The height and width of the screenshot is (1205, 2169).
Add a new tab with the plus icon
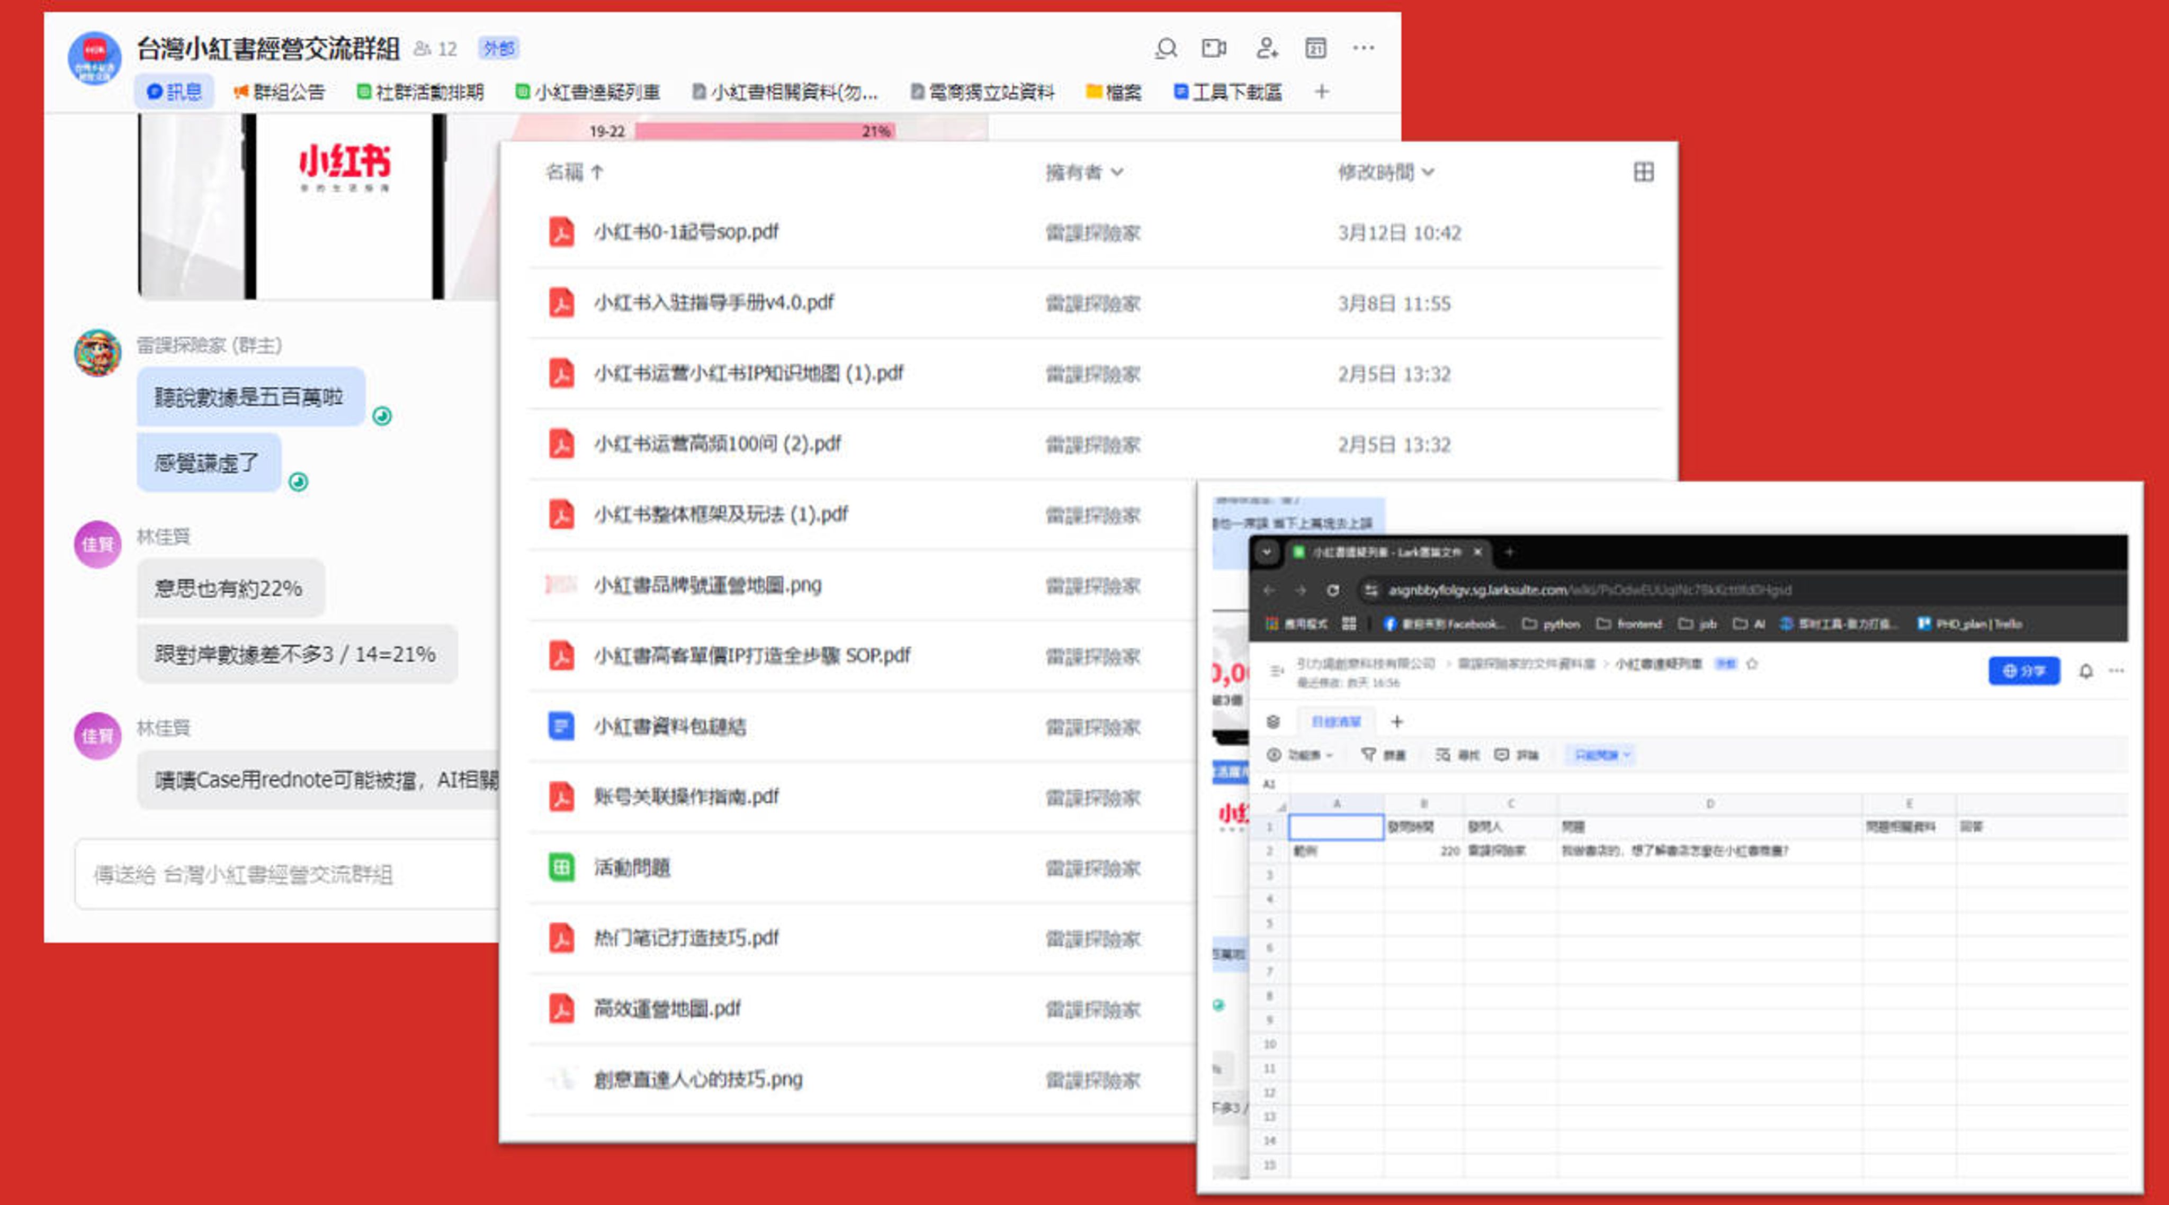click(x=1321, y=92)
